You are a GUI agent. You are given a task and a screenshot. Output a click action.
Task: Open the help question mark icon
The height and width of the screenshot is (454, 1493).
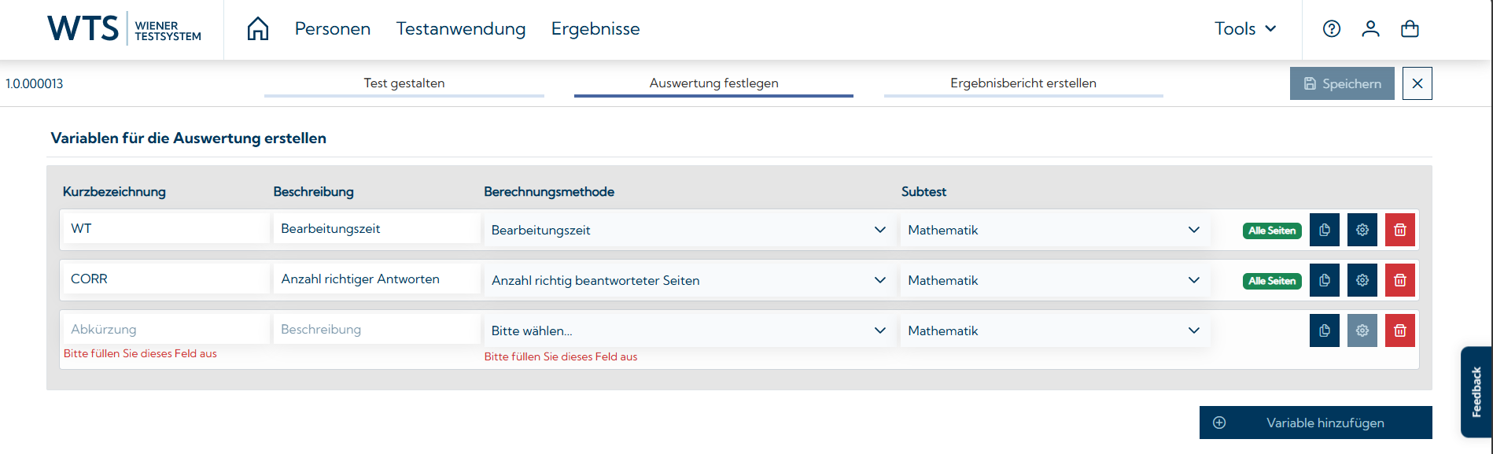1331,29
